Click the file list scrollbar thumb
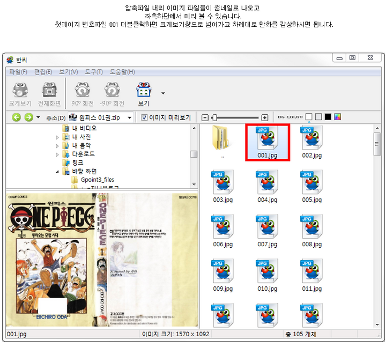Viewport: 386px width, 347px height. coord(377,144)
